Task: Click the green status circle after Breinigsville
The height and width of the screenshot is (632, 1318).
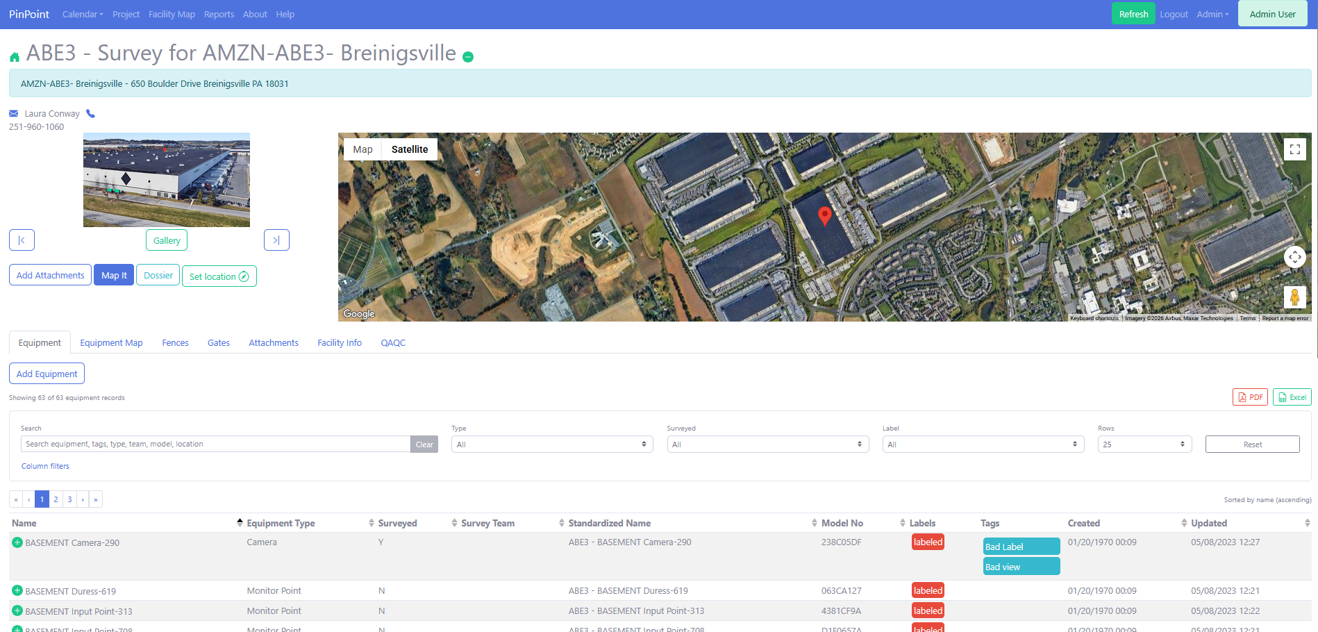Action: pyautogui.click(x=468, y=57)
